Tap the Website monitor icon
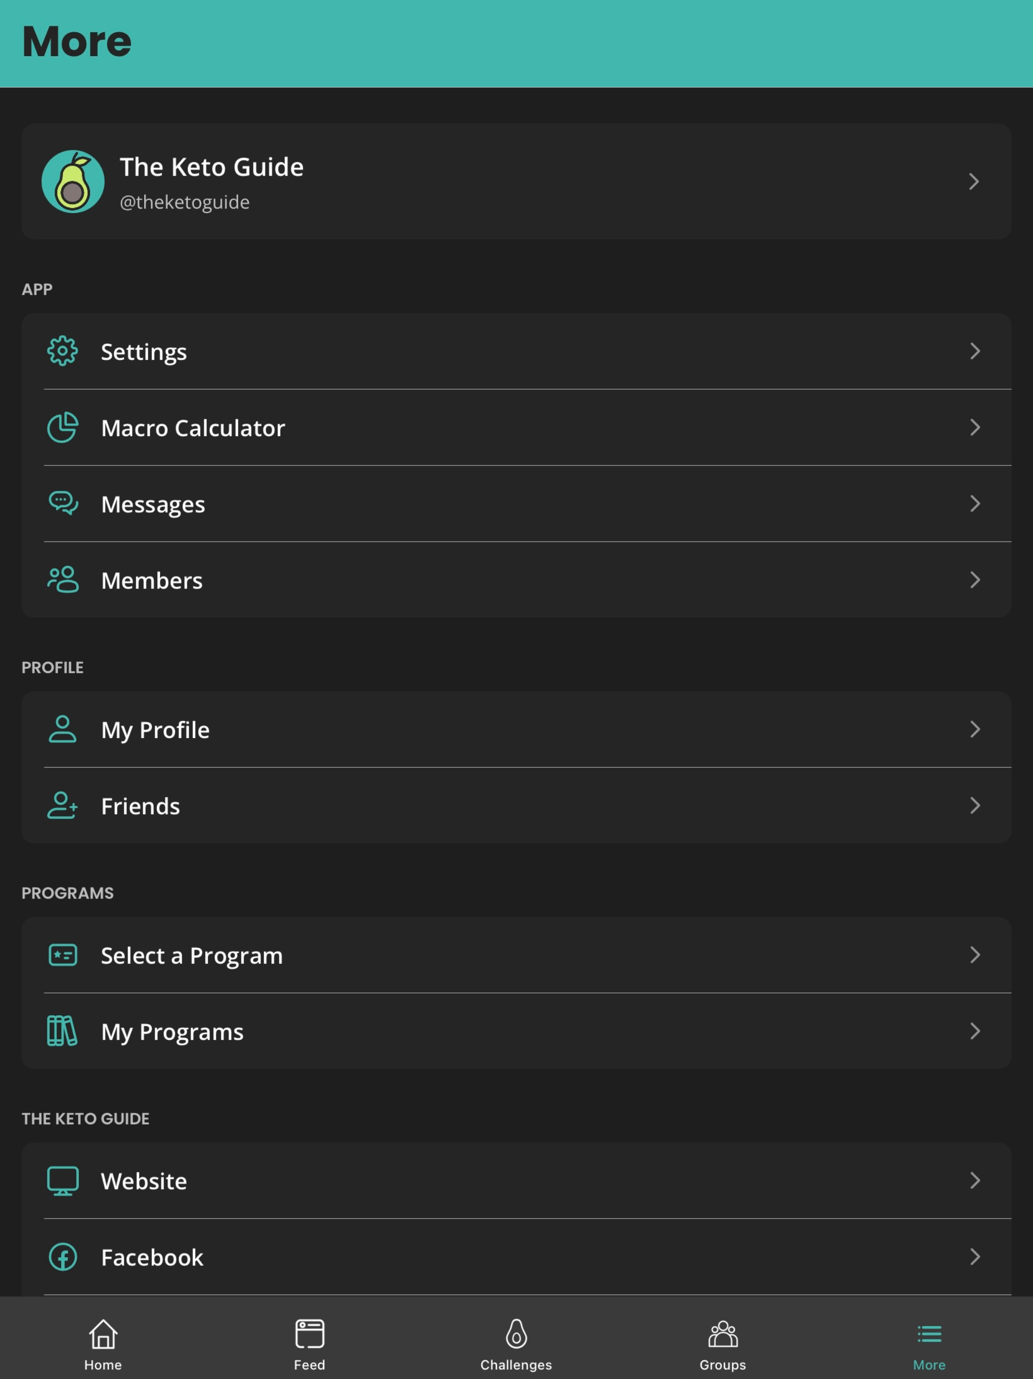This screenshot has height=1379, width=1033. (63, 1180)
